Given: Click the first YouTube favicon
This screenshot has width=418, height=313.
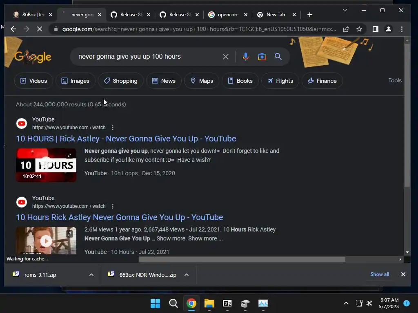Looking at the screenshot, I should 22,123.
